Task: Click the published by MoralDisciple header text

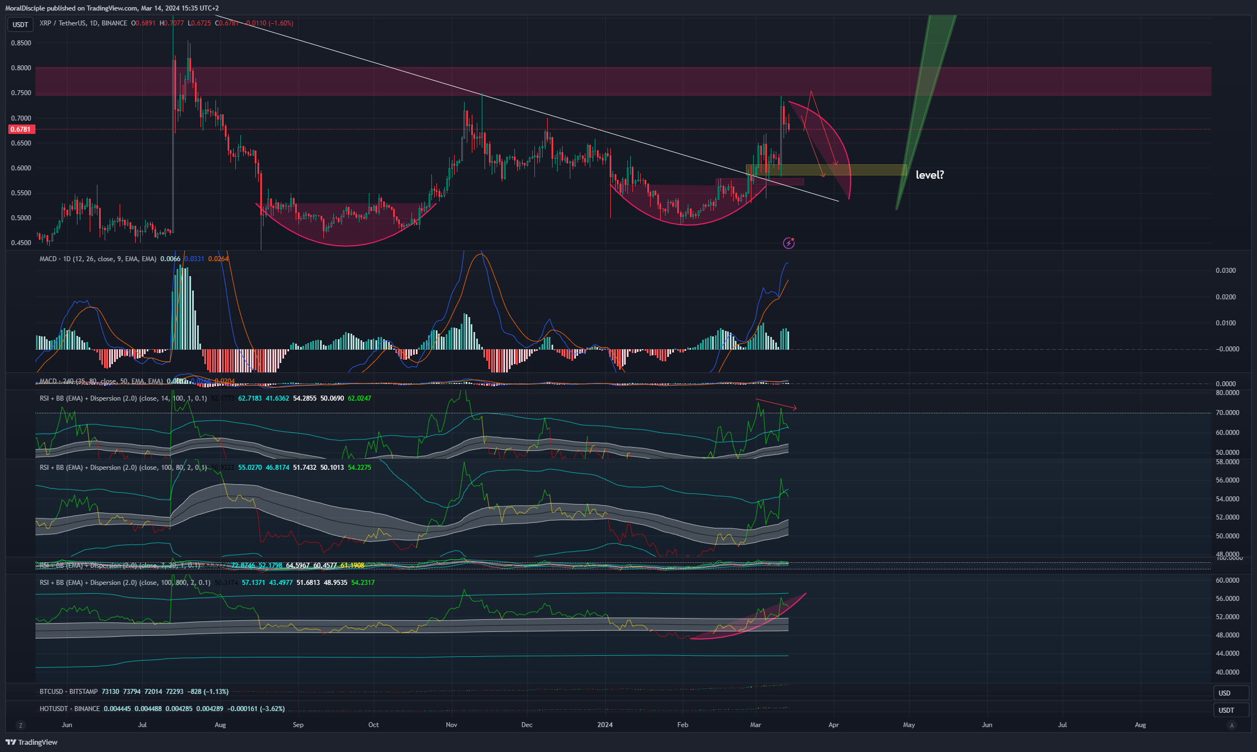Action: point(112,8)
